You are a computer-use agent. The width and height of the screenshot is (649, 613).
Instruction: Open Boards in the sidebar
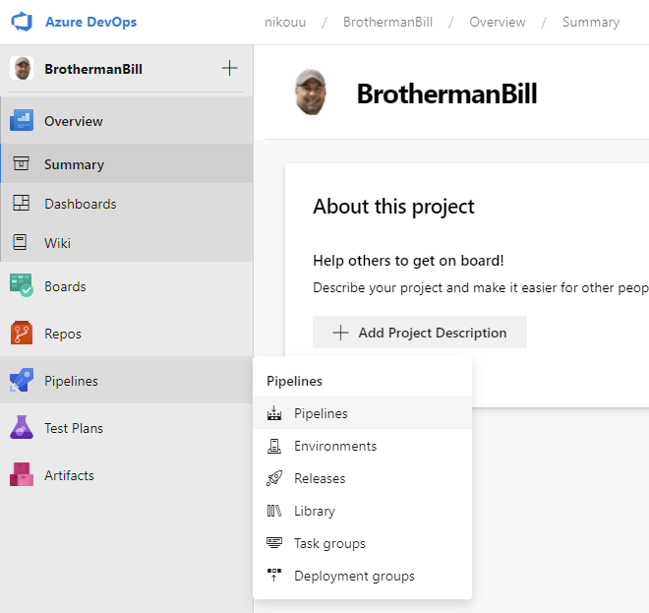coord(127,286)
